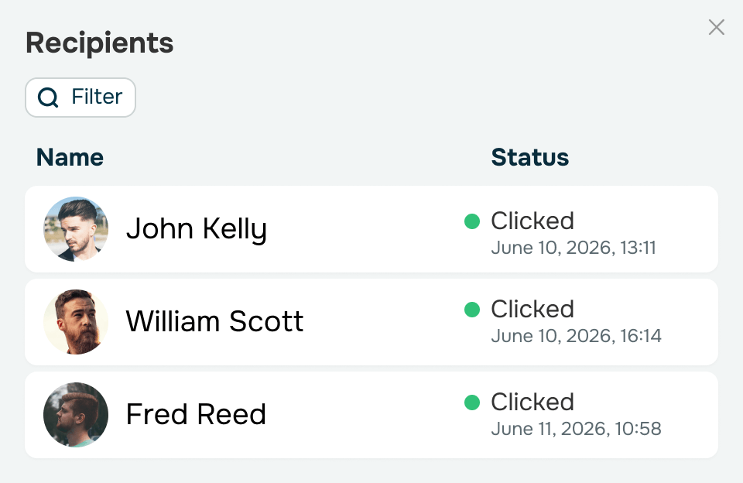Select Fred Reed's avatar photo

[x=76, y=415]
